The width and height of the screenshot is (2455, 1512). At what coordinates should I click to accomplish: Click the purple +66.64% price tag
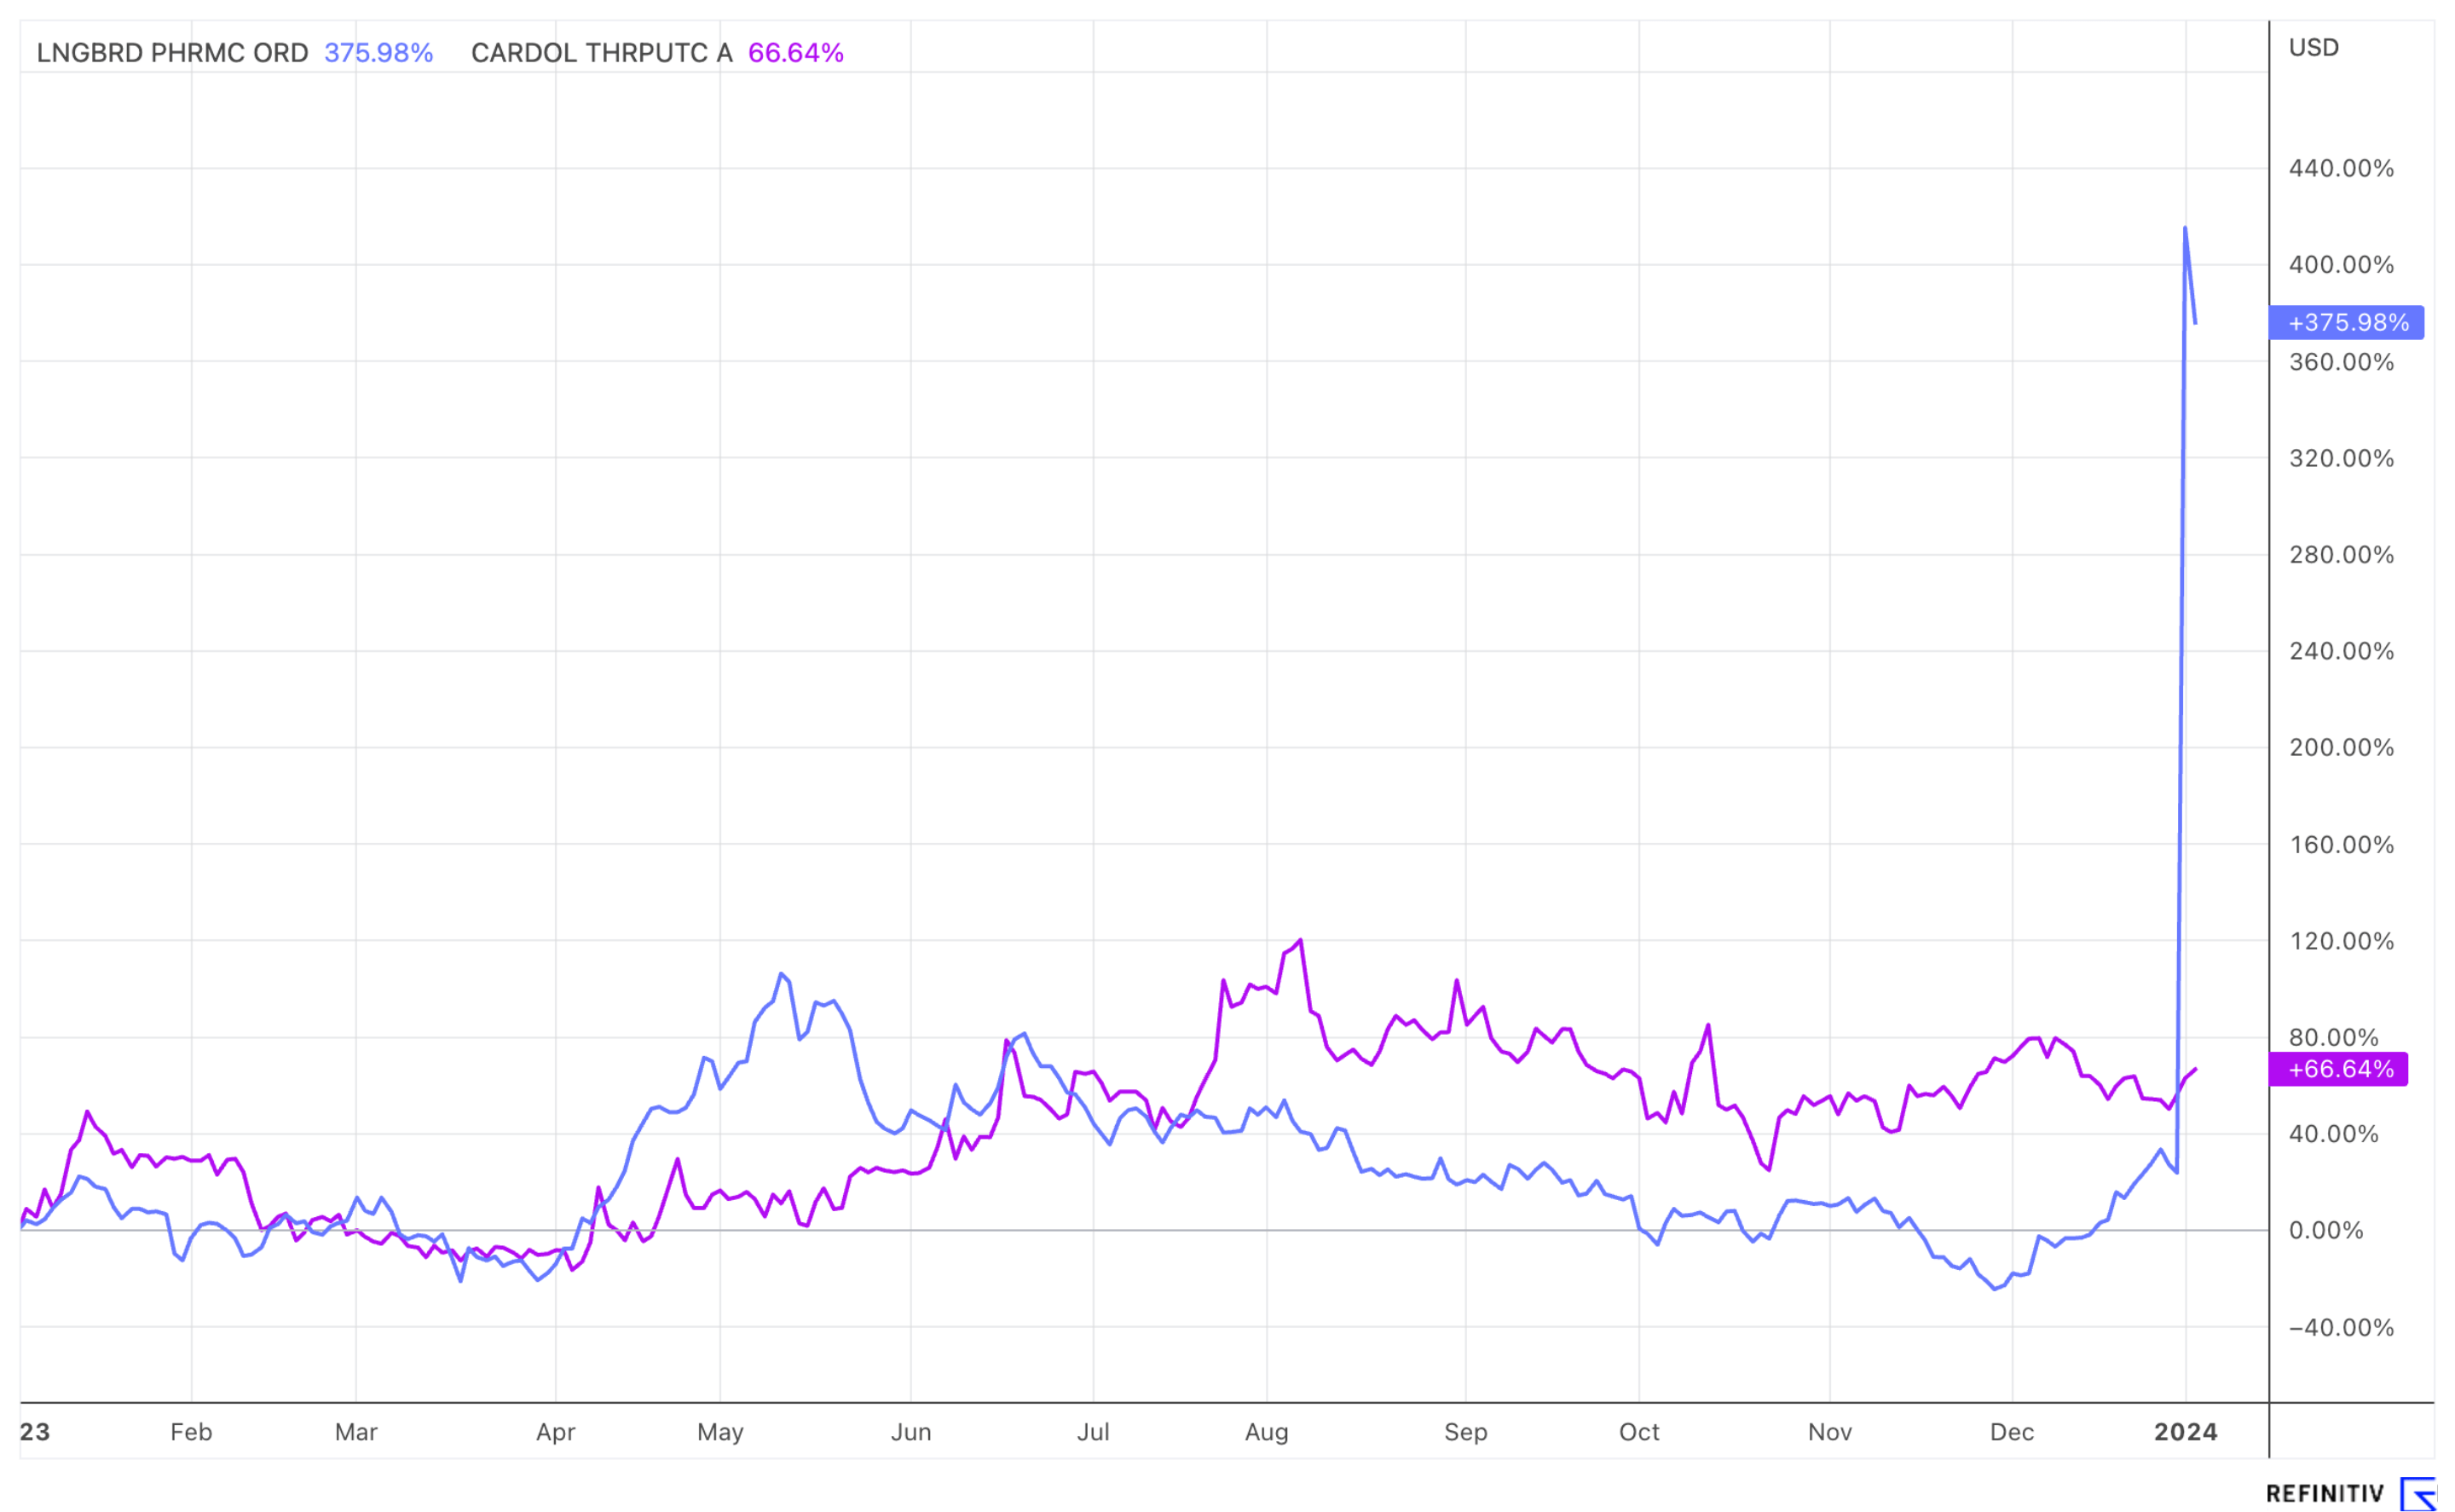point(2340,1069)
